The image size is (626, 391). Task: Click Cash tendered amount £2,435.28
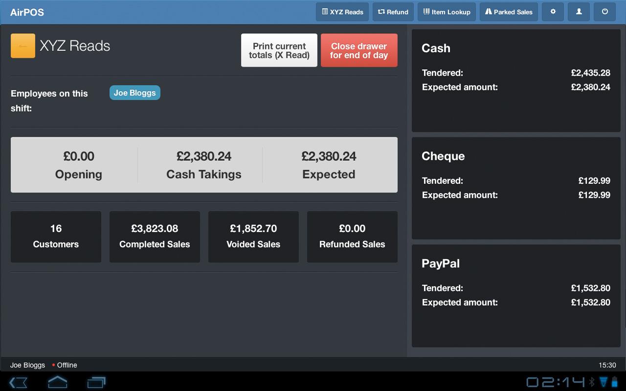(x=591, y=73)
